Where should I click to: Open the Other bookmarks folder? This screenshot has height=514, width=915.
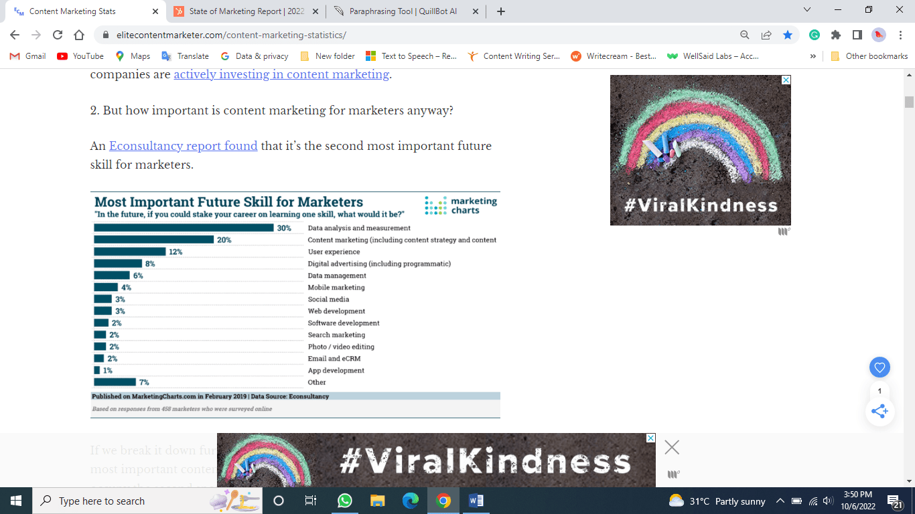tap(869, 56)
